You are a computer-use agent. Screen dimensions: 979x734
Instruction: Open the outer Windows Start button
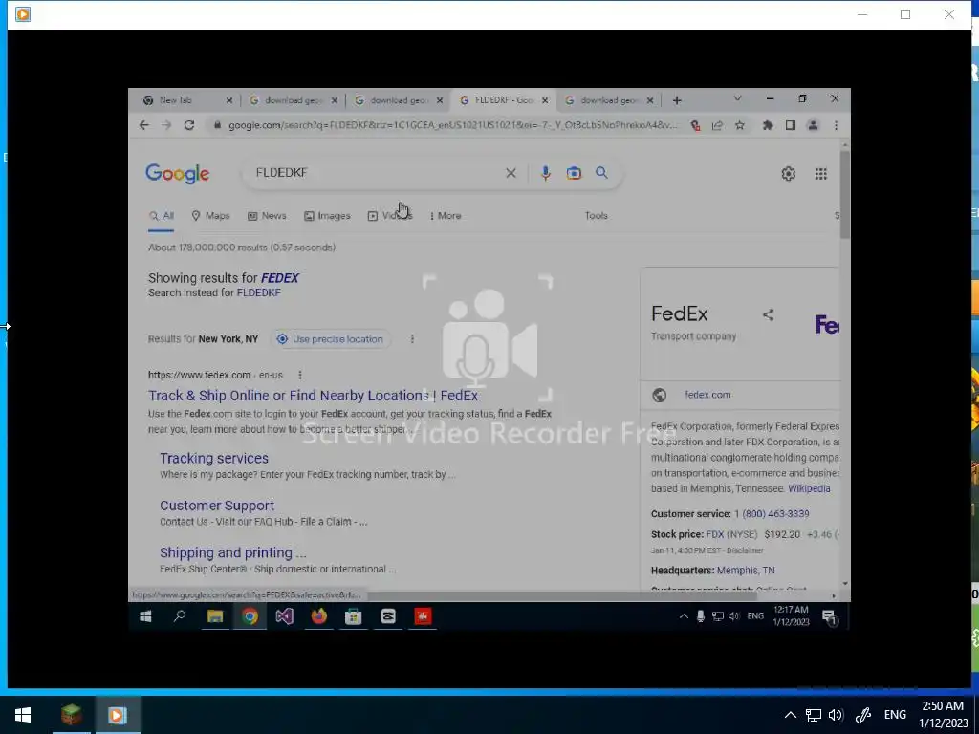coord(23,715)
